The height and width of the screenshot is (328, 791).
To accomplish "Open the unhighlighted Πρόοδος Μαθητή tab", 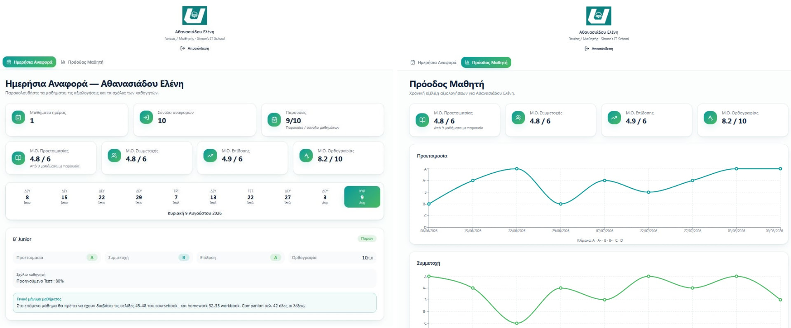I will (82, 62).
